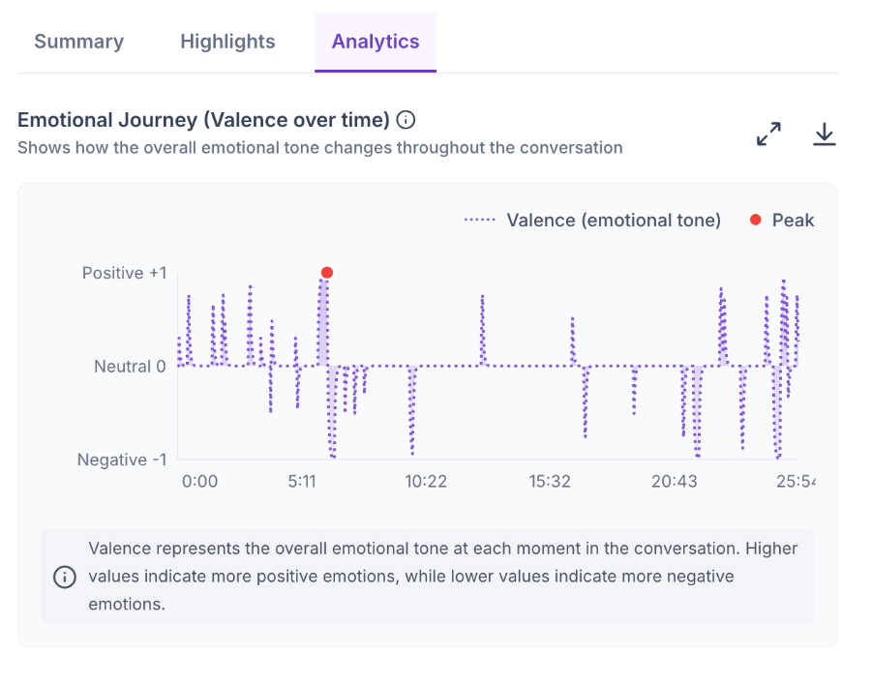Switch to the Summary tab
This screenshot has width=872, height=683.
(x=79, y=42)
